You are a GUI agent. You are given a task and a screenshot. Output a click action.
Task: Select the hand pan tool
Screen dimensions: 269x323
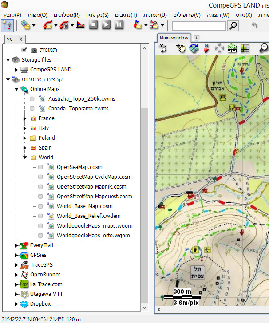click(x=181, y=48)
